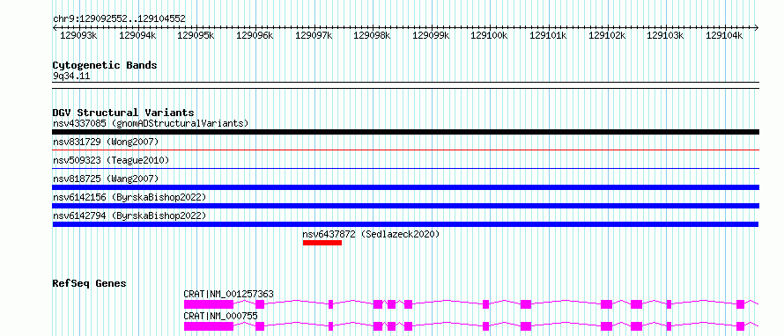Click the chr9:129092552..129104552 coordinate label
This screenshot has width=784, height=336.
[119, 19]
